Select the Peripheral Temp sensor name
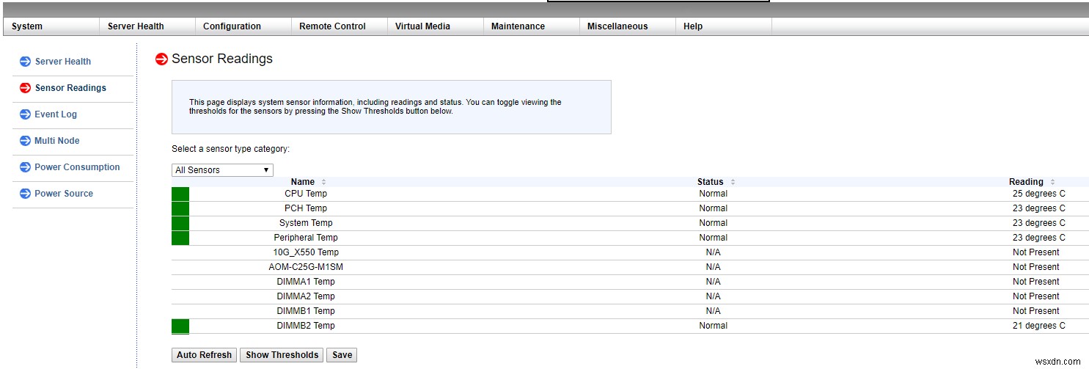The width and height of the screenshot is (1089, 369). click(306, 238)
